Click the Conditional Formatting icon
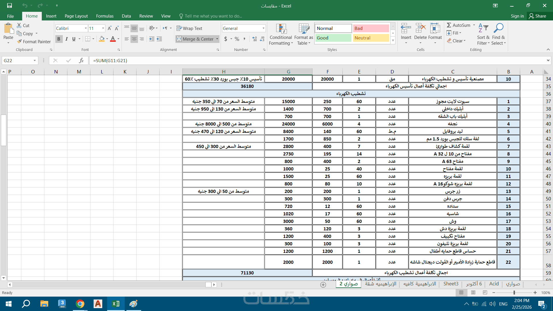Screen dimensions: 553x311 (281, 29)
